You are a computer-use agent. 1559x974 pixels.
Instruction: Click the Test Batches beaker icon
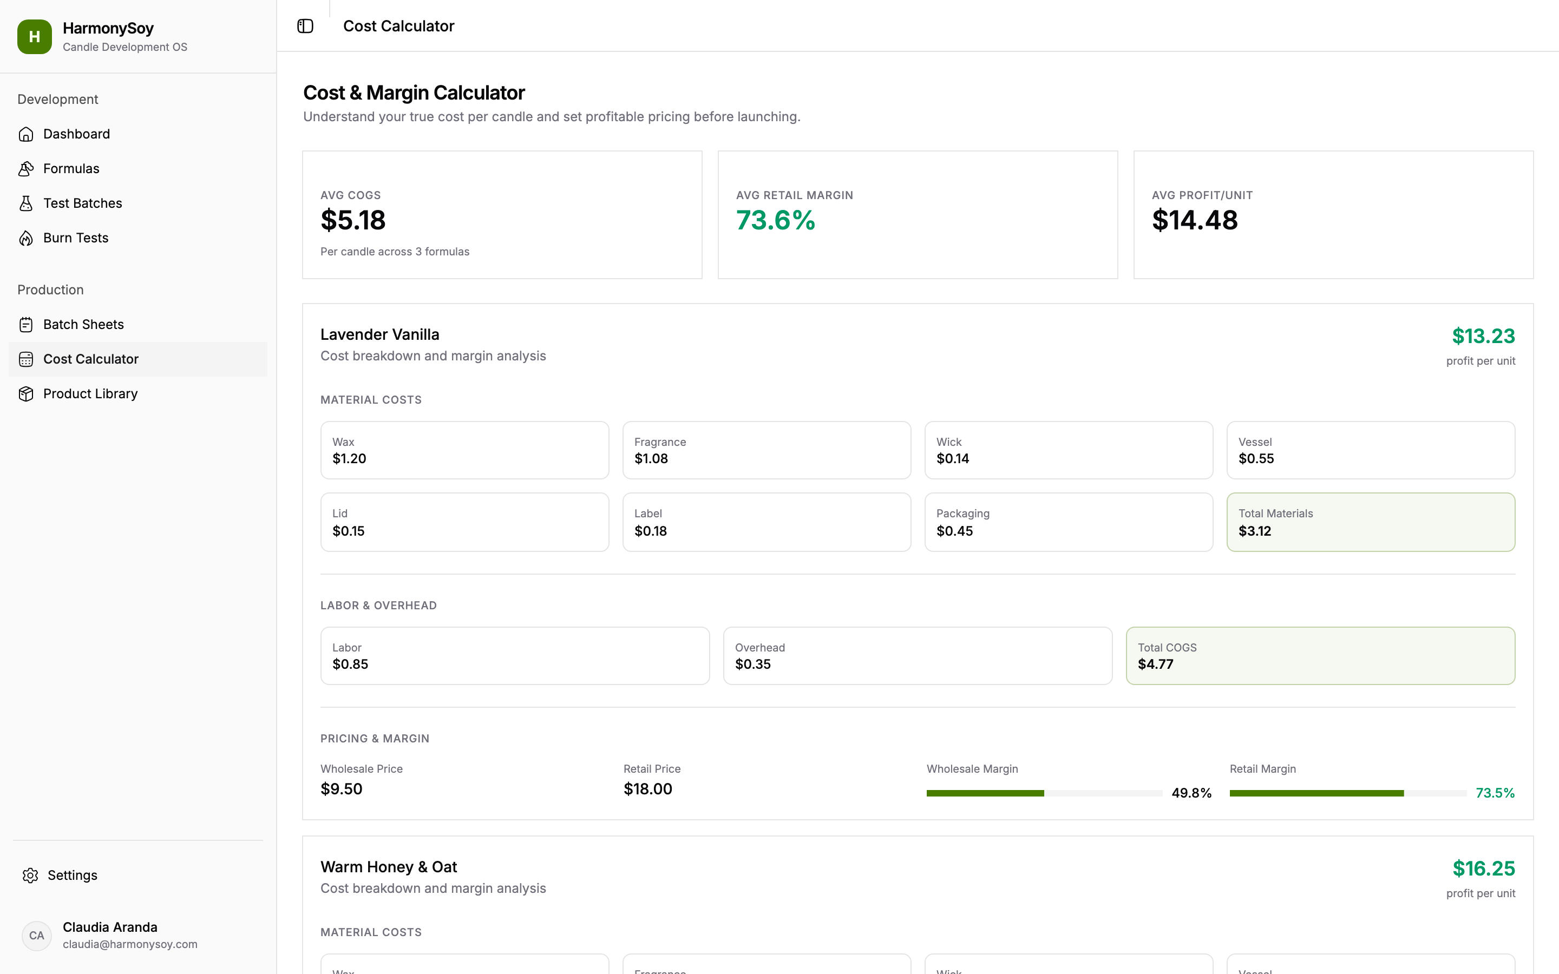tap(26, 203)
